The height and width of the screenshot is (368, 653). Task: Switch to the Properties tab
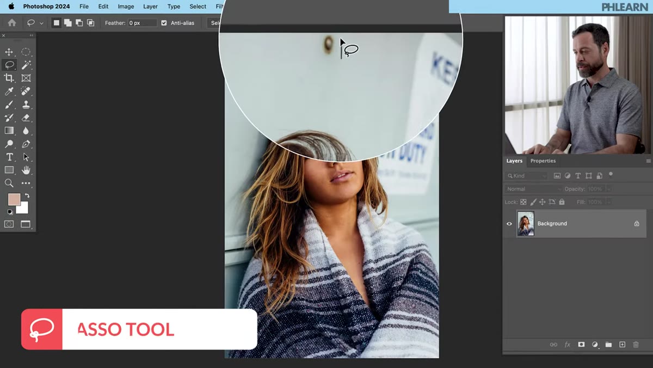543,161
